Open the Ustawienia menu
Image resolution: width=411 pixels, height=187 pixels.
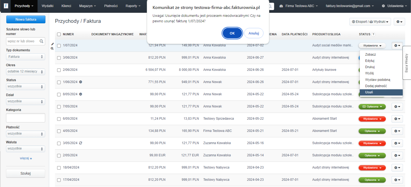[x=394, y=6]
